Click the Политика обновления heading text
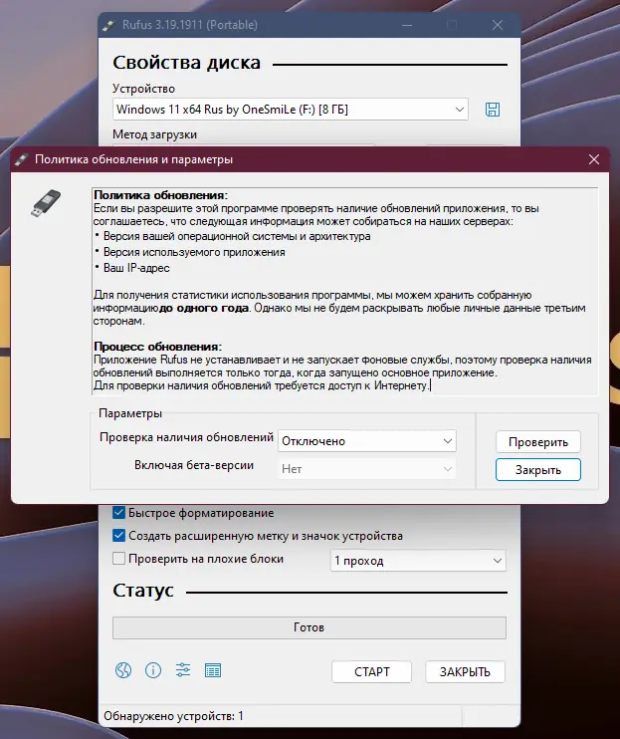This screenshot has width=620, height=739. click(160, 195)
